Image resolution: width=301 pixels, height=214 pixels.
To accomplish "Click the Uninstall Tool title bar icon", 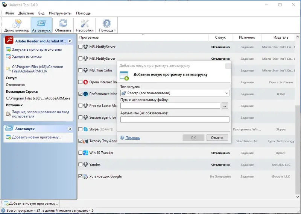I will click(x=4, y=5).
